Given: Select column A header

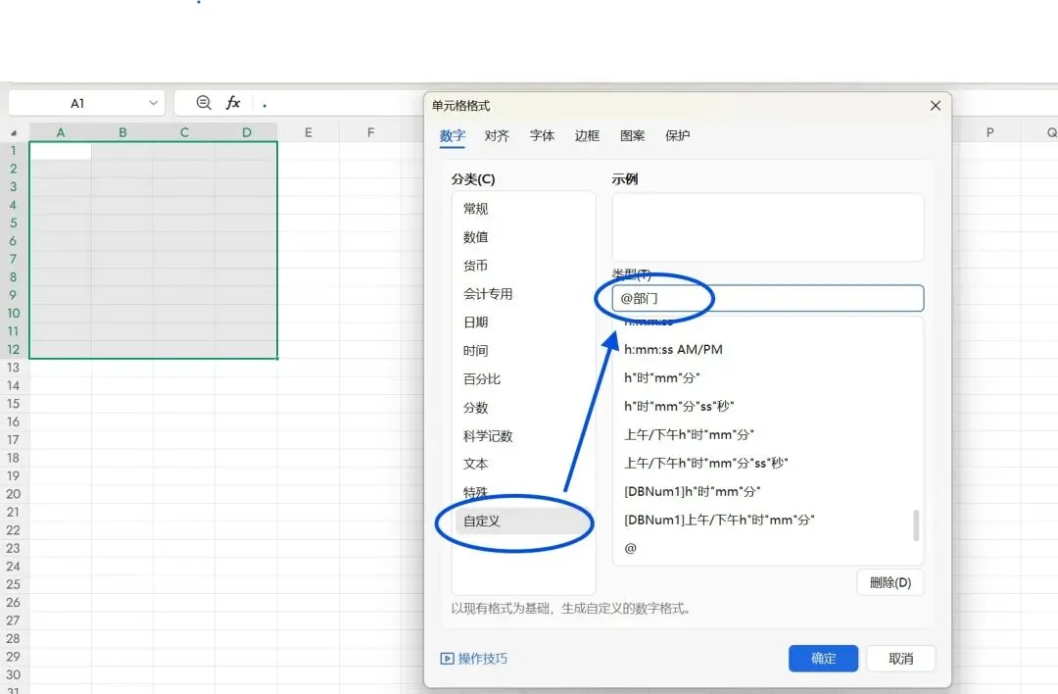Looking at the screenshot, I should pos(61,132).
